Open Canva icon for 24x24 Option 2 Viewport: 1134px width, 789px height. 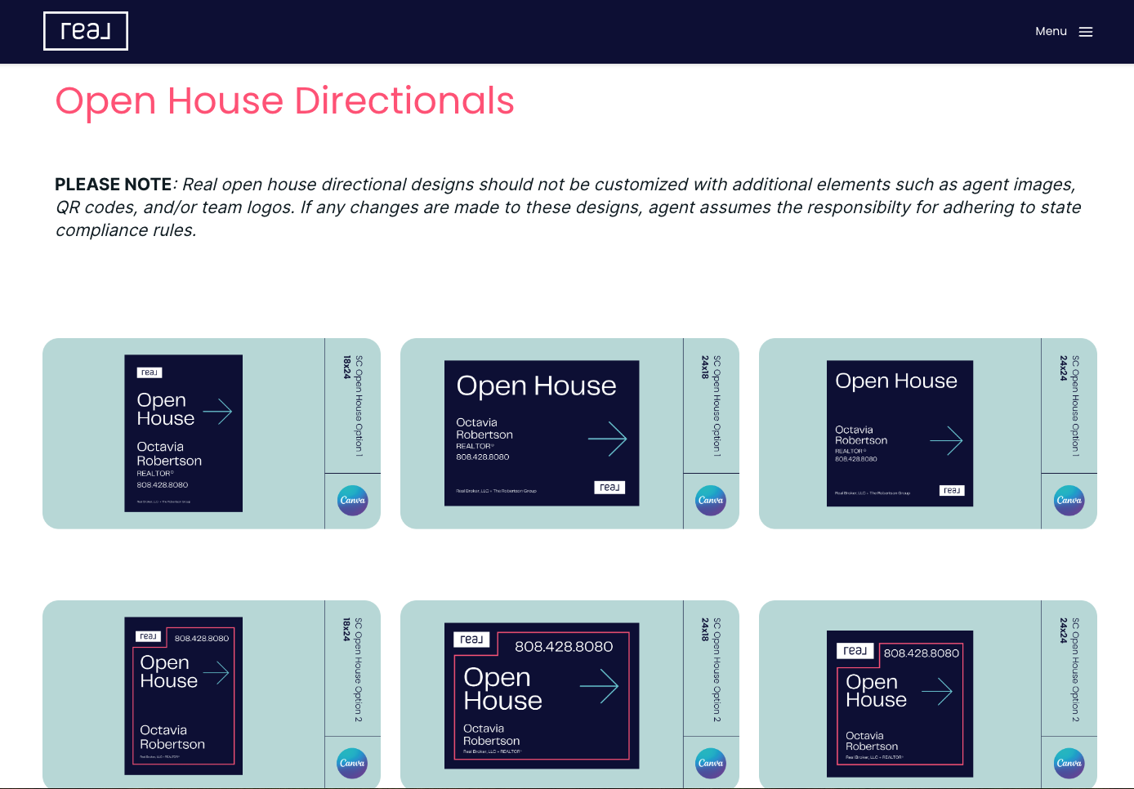[x=1069, y=764]
